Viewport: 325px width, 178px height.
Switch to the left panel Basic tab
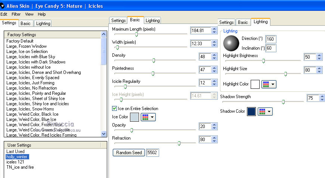(25, 24)
